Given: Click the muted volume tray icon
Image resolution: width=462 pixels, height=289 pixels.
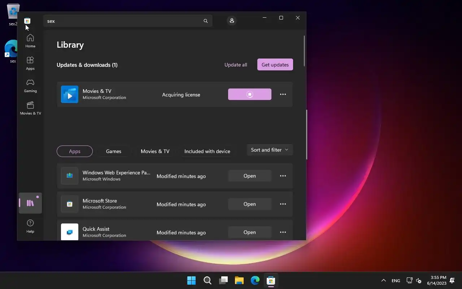Looking at the screenshot, I should (x=419, y=280).
